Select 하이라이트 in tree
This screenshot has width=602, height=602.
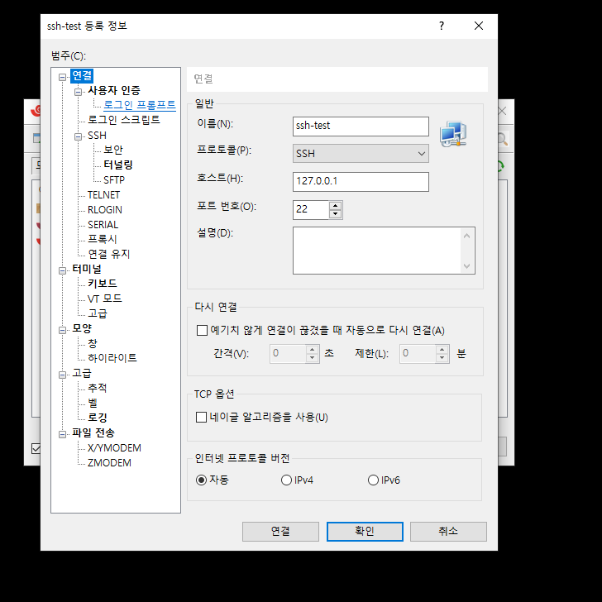pyautogui.click(x=112, y=358)
